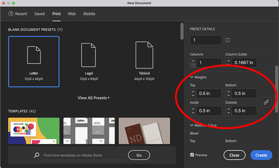Screen dimensions: 279x168
Task: Increase Bottom margin with up arrow
Action: pyautogui.click(x=228, y=91)
